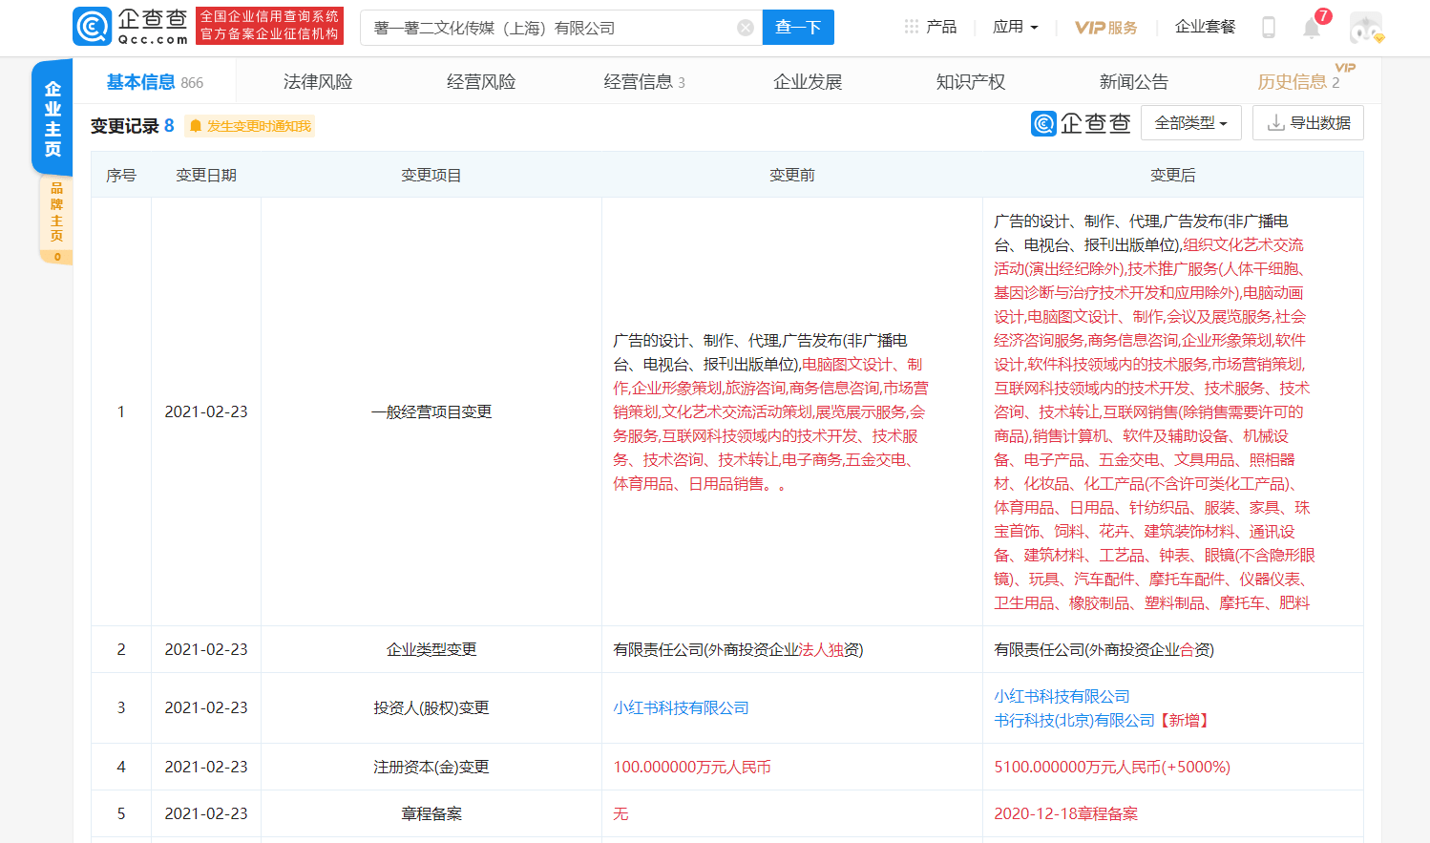Click the 变更记录 section heading

pos(125,126)
